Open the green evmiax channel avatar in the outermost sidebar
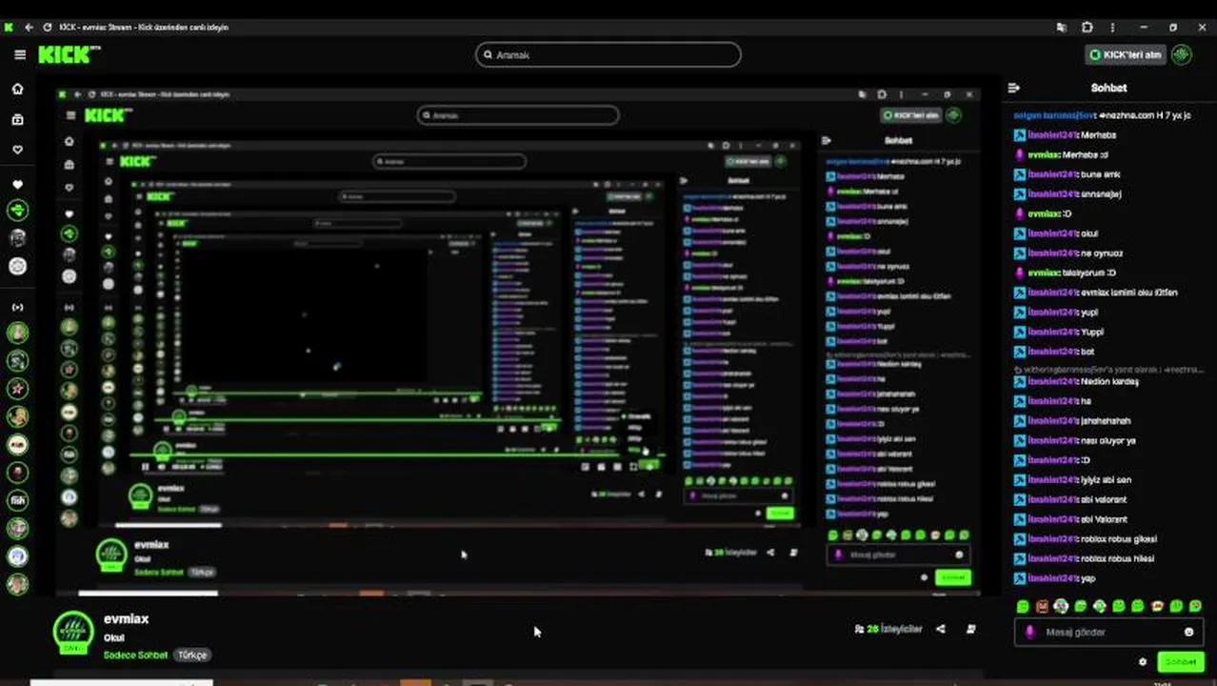Screen dimensions: 1217x686 [17, 210]
